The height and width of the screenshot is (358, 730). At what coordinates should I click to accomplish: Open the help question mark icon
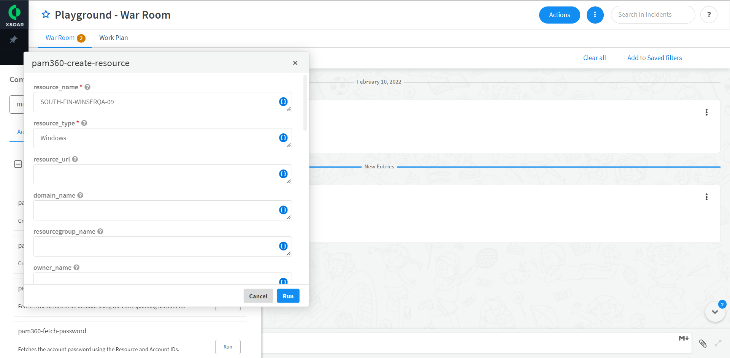(x=709, y=15)
